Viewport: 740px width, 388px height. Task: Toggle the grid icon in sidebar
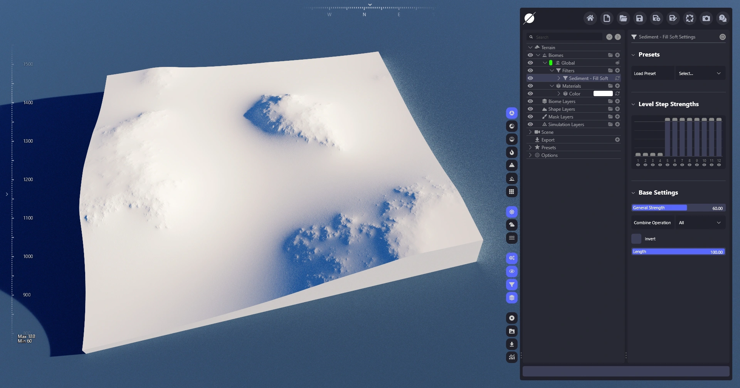point(512,192)
